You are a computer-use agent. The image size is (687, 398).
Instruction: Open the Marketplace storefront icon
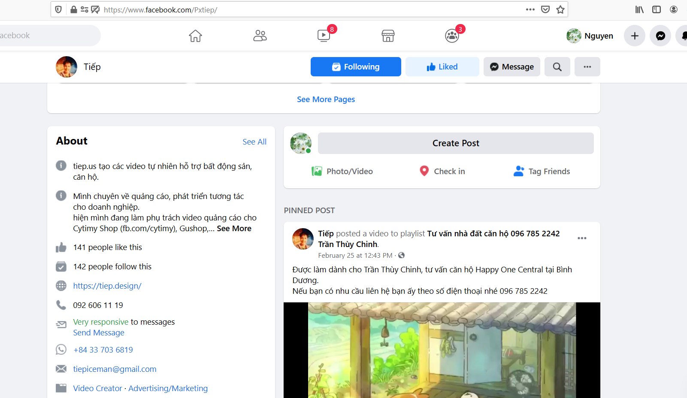point(388,36)
